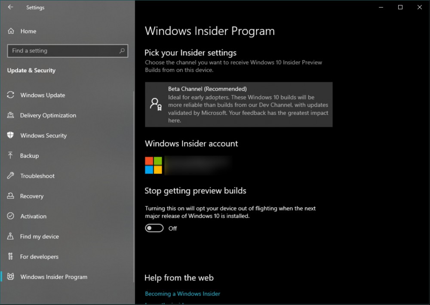Click the Find a setting search box
The image size is (430, 305).
pyautogui.click(x=68, y=51)
